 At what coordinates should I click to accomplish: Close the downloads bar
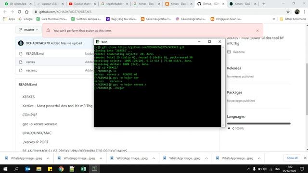(305, 158)
